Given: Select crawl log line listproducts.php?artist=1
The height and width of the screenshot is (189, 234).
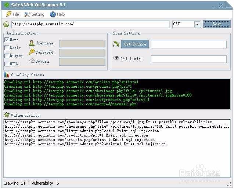Looking at the screenshot, I should point(77,99).
